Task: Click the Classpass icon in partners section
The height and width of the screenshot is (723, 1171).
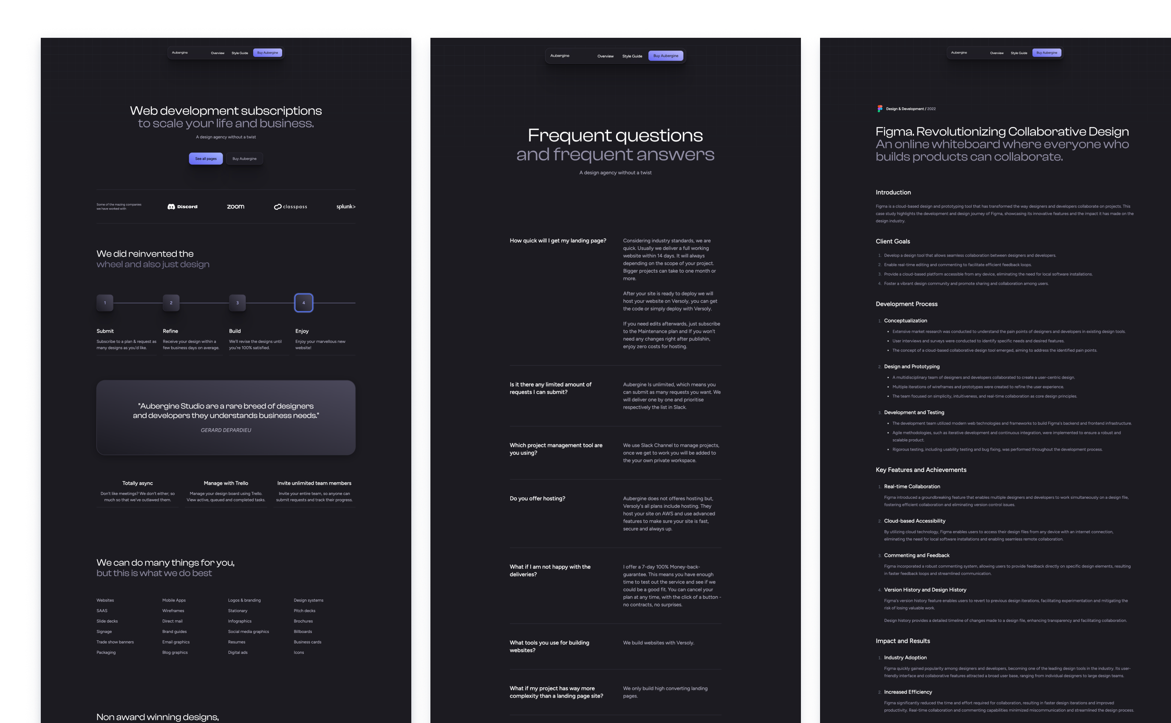Action: click(x=290, y=206)
